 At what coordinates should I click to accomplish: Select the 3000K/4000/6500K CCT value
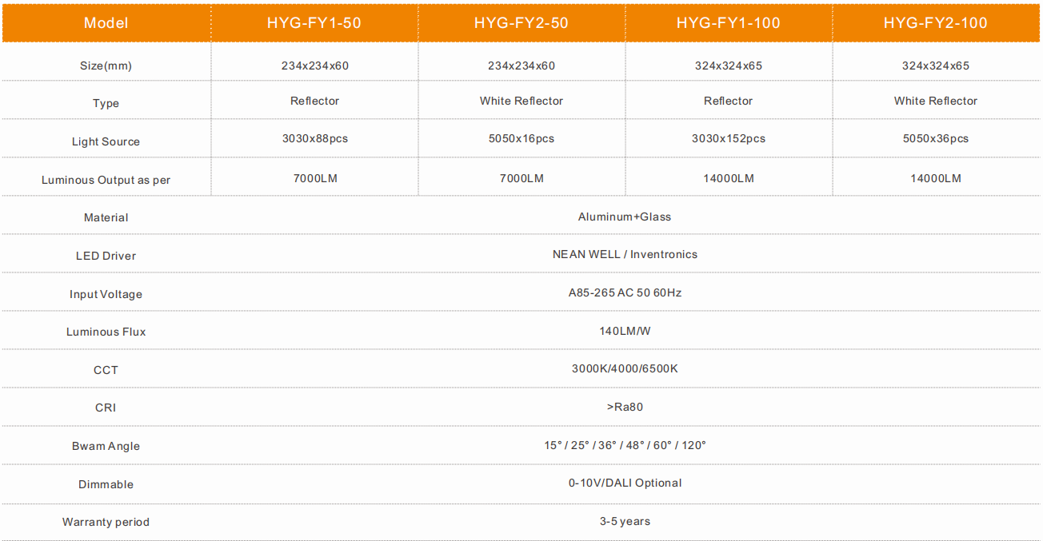[x=624, y=368]
